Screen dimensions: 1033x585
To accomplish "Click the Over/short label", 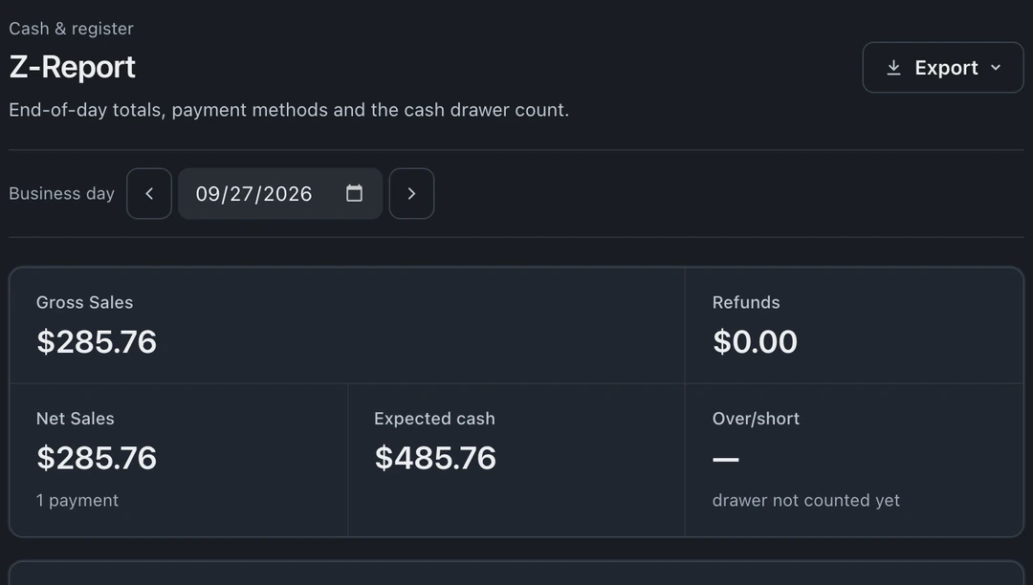I will click(756, 419).
